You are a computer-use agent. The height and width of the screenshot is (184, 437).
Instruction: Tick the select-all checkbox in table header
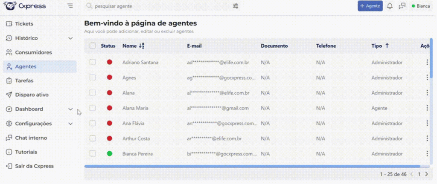pyautogui.click(x=93, y=46)
